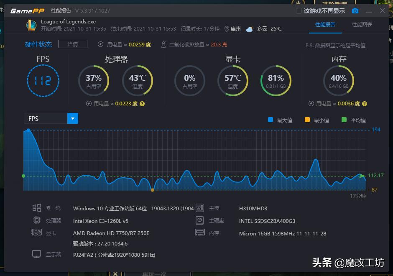Click the 系统 system icon
This screenshot has width=393, height=276.
37,208
